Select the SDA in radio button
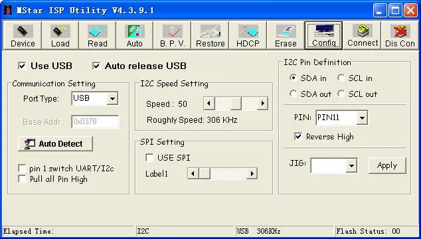This screenshot has height=239, width=421. coord(294,78)
